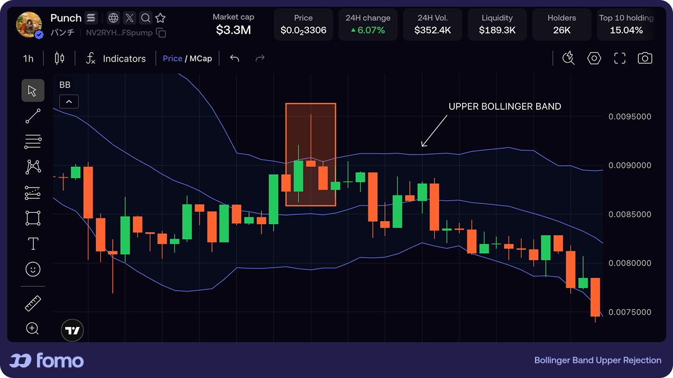Click the 0.0090000 price axis label
Viewport: 673px width, 378px height.
tap(630, 166)
